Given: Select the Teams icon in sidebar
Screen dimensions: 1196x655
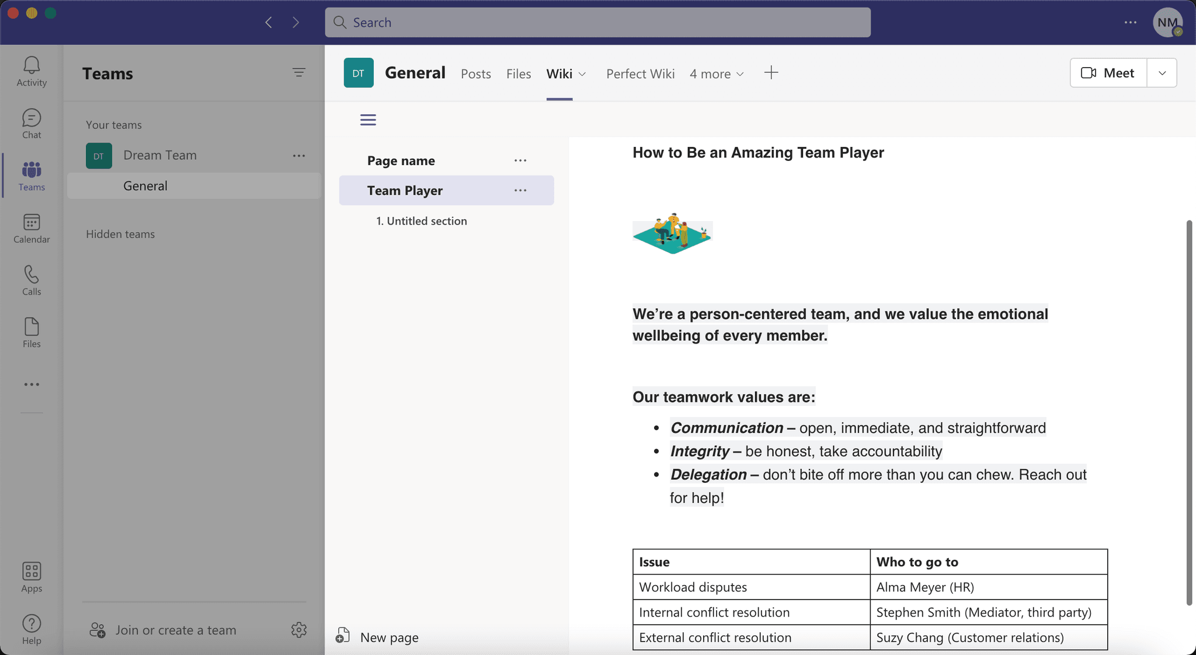Looking at the screenshot, I should pyautogui.click(x=31, y=175).
